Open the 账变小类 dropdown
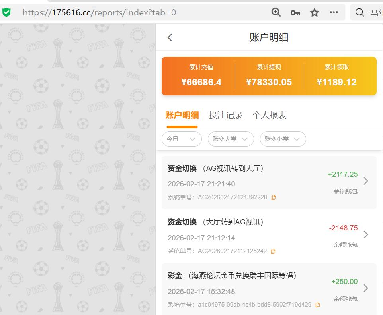Screen dimensions: 383x315 point(283,139)
